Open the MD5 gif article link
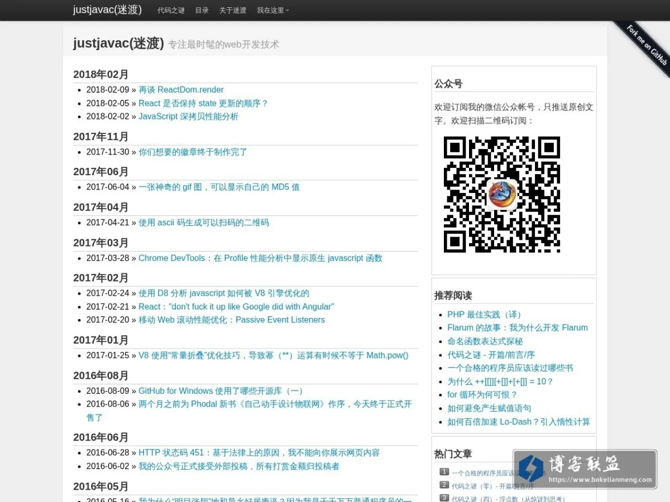This screenshot has height=502, width=670. 219,187
